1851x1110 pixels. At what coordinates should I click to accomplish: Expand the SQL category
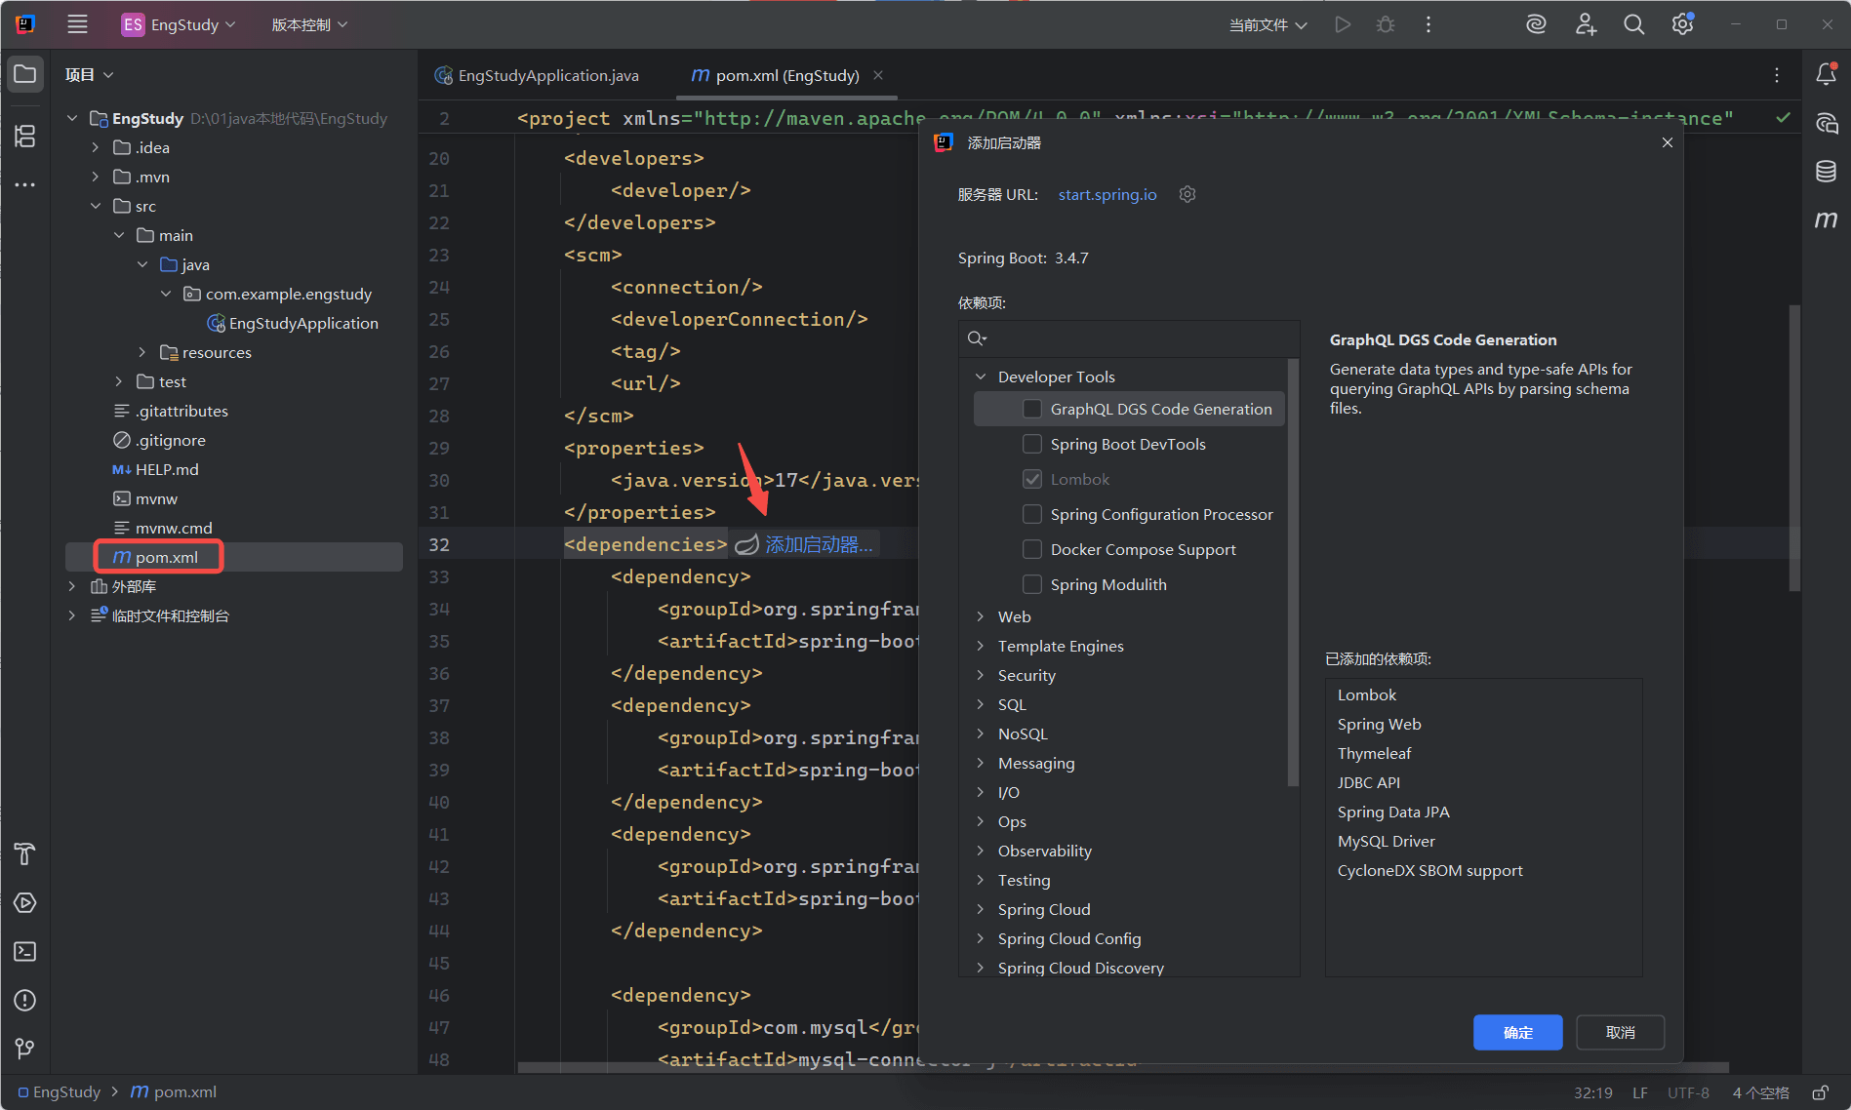click(x=981, y=704)
